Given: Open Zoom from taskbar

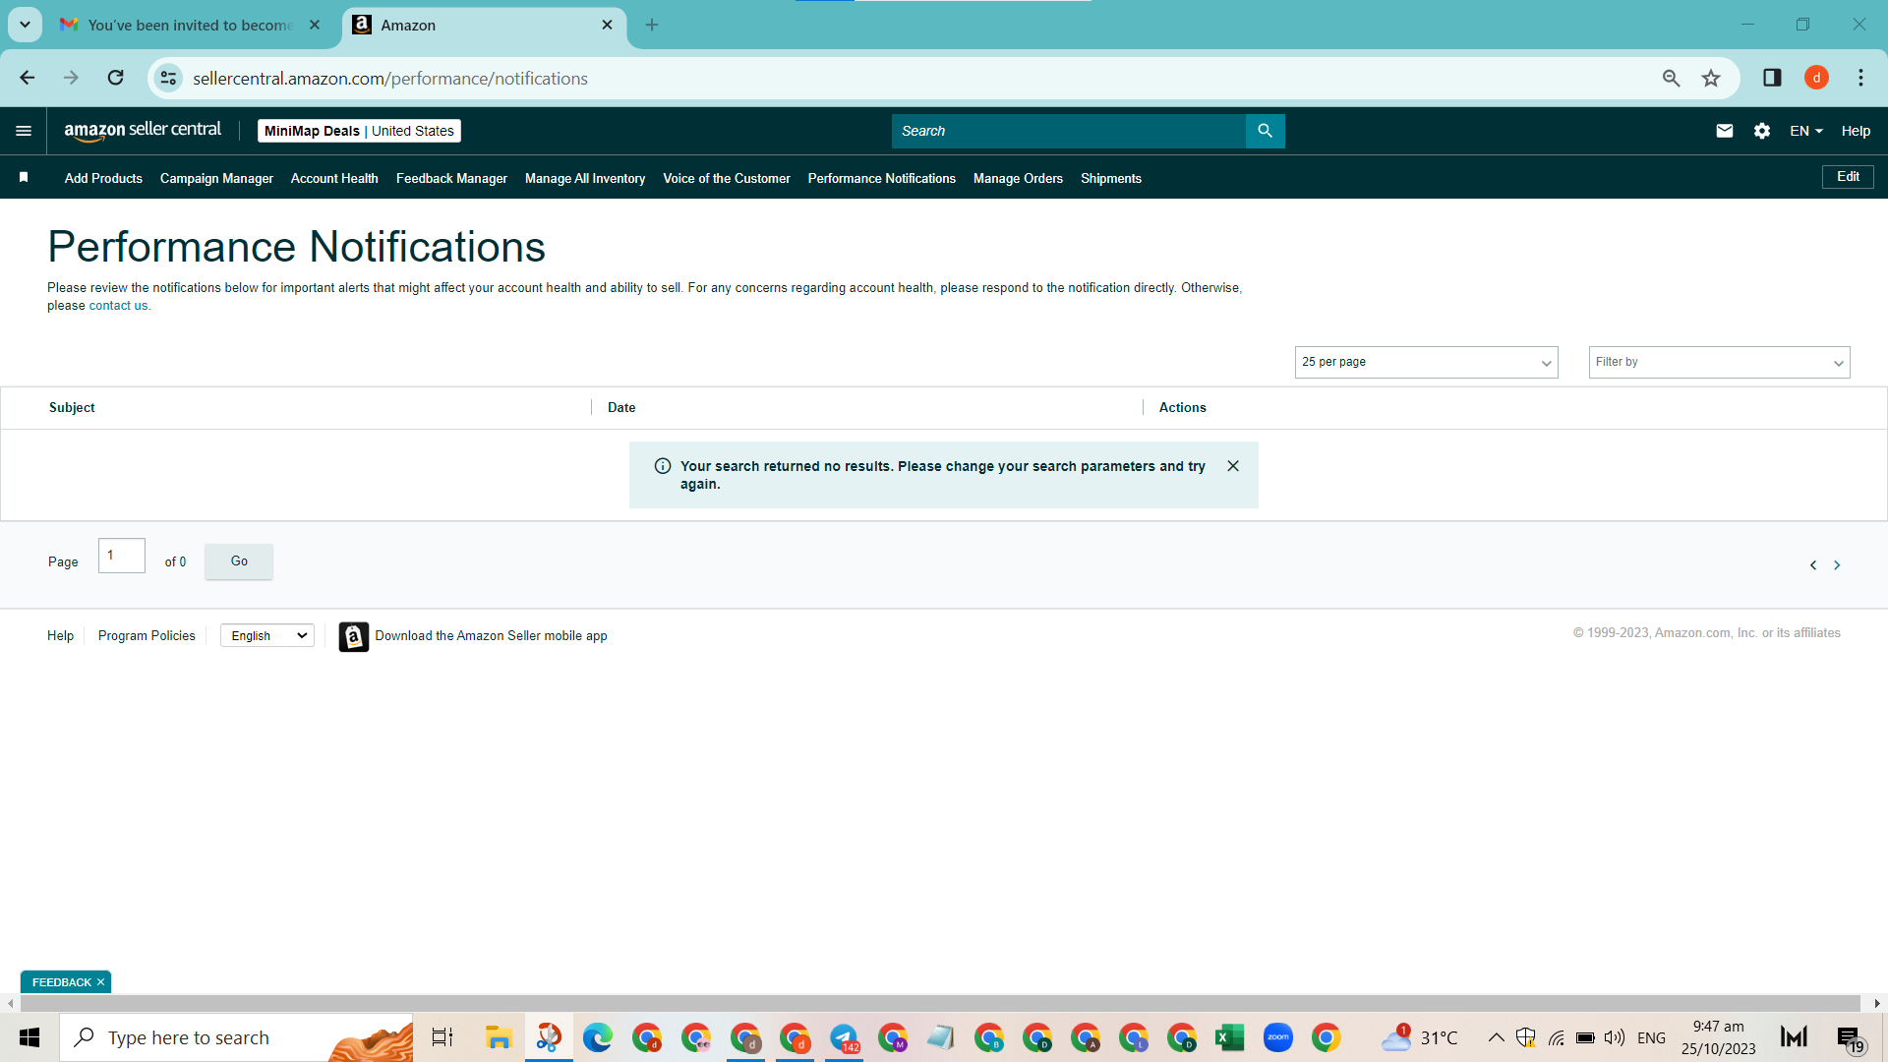Looking at the screenshot, I should pos(1277,1037).
